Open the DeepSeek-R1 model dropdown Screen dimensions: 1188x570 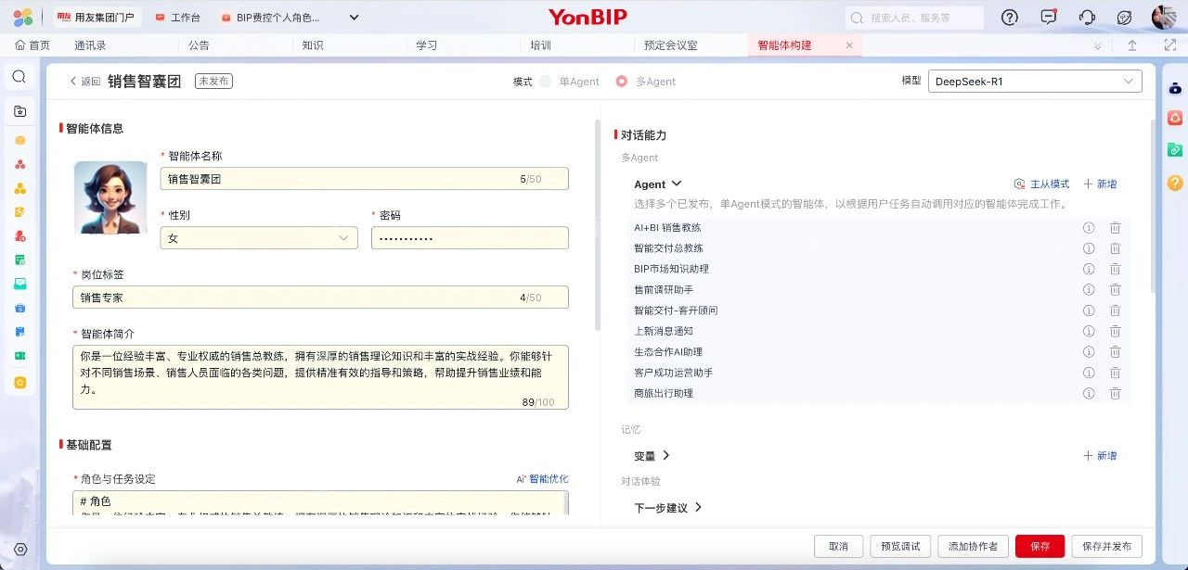click(1035, 82)
